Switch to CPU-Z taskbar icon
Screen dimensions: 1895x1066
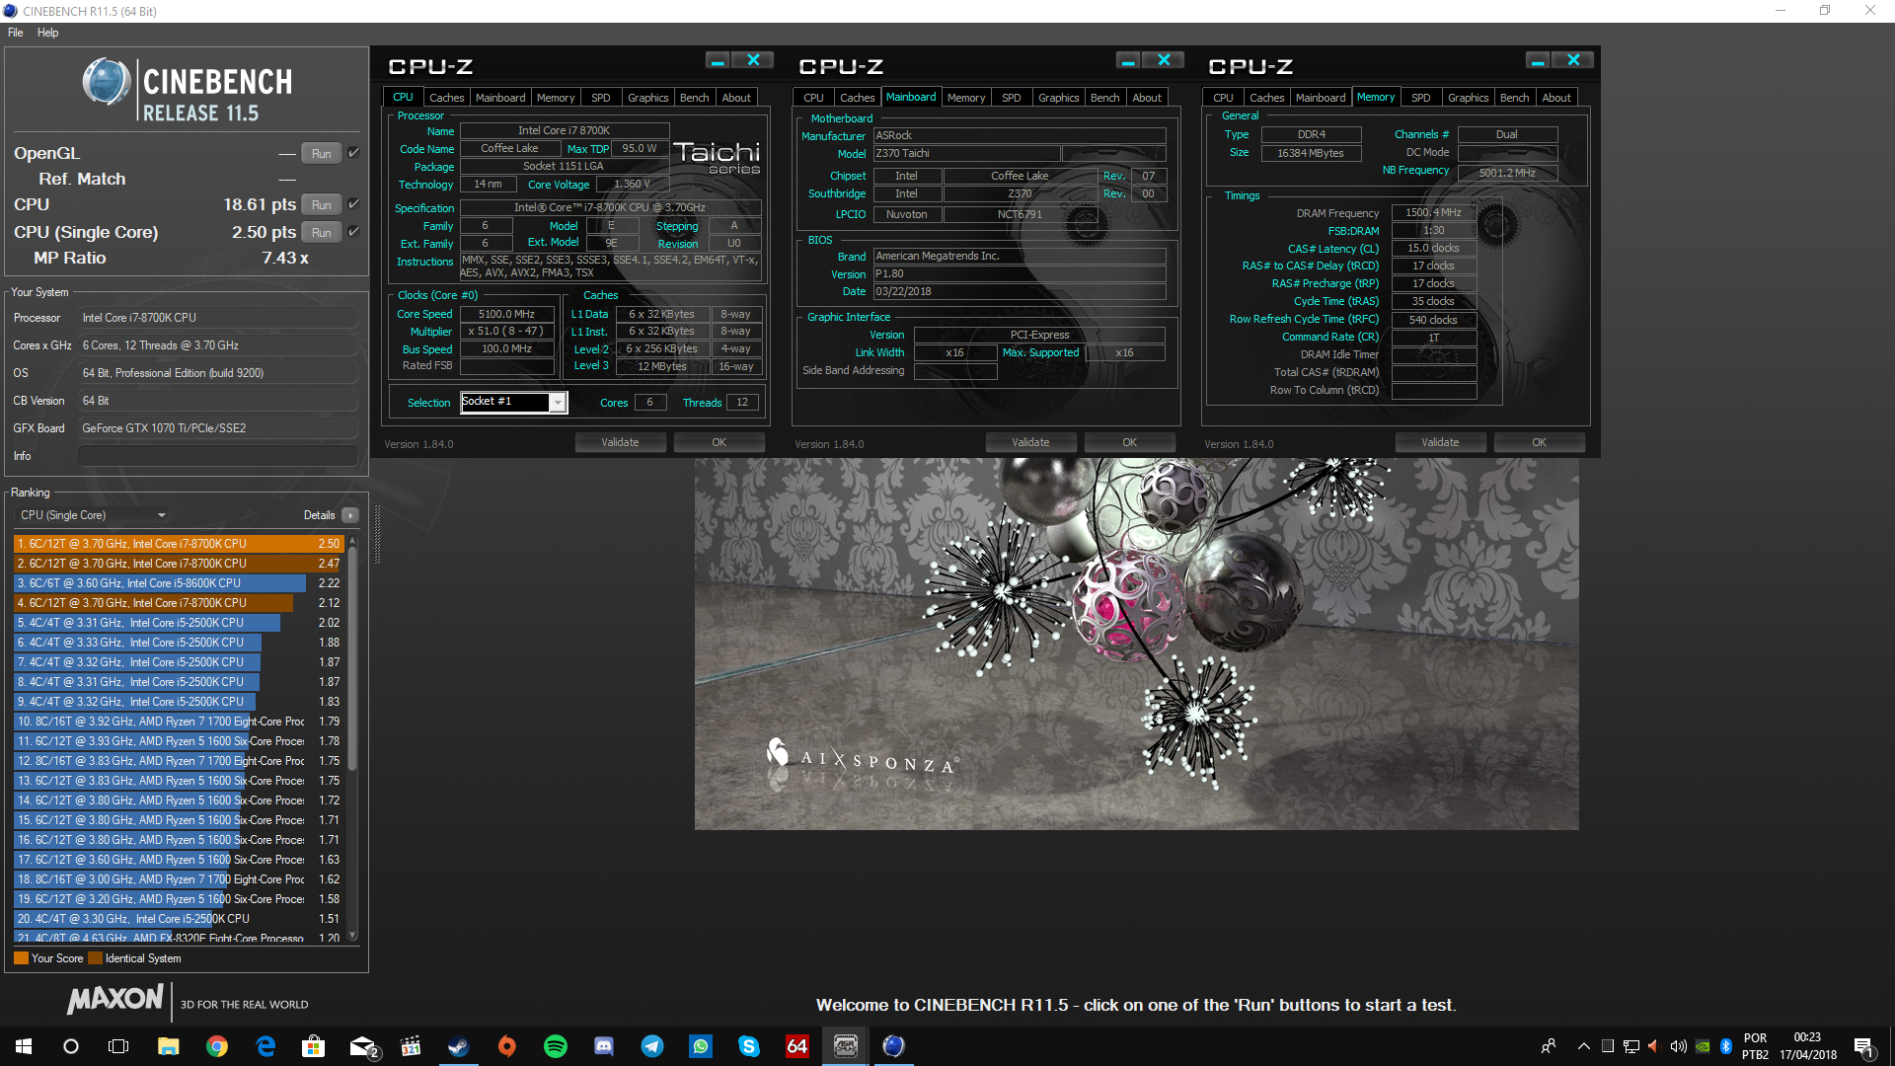(845, 1046)
